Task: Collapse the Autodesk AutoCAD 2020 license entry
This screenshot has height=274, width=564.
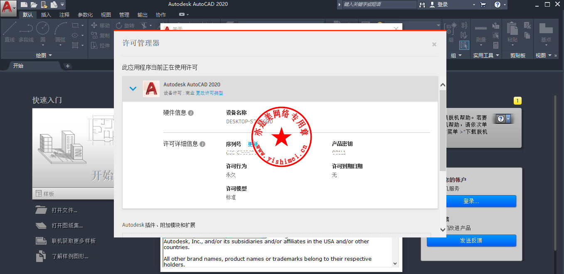Action: (x=133, y=88)
